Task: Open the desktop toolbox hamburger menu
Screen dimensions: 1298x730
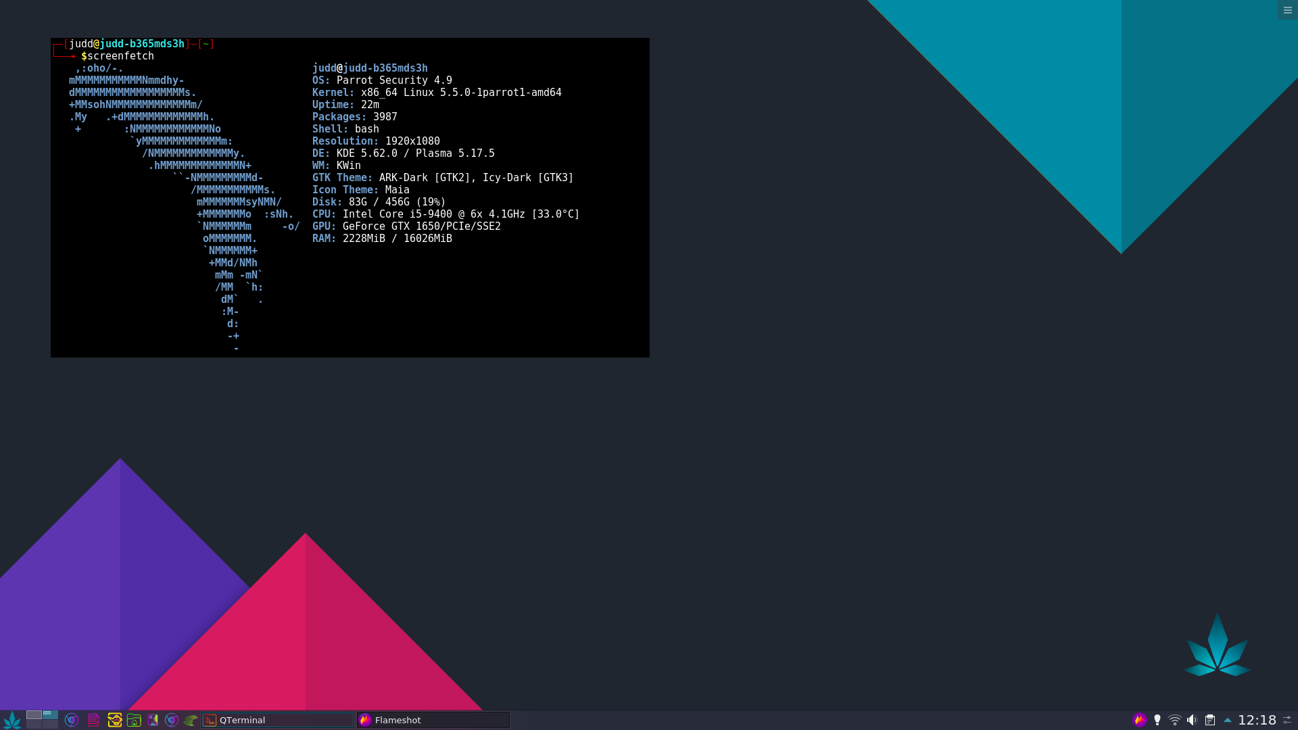Action: pyautogui.click(x=1288, y=10)
